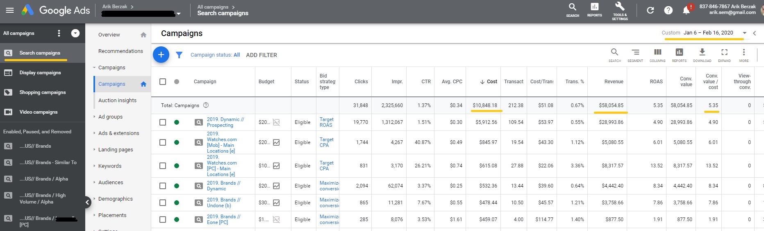Toggle the All campaigns circular dropdown button
This screenshot has width=764, height=231.
tap(75, 33)
